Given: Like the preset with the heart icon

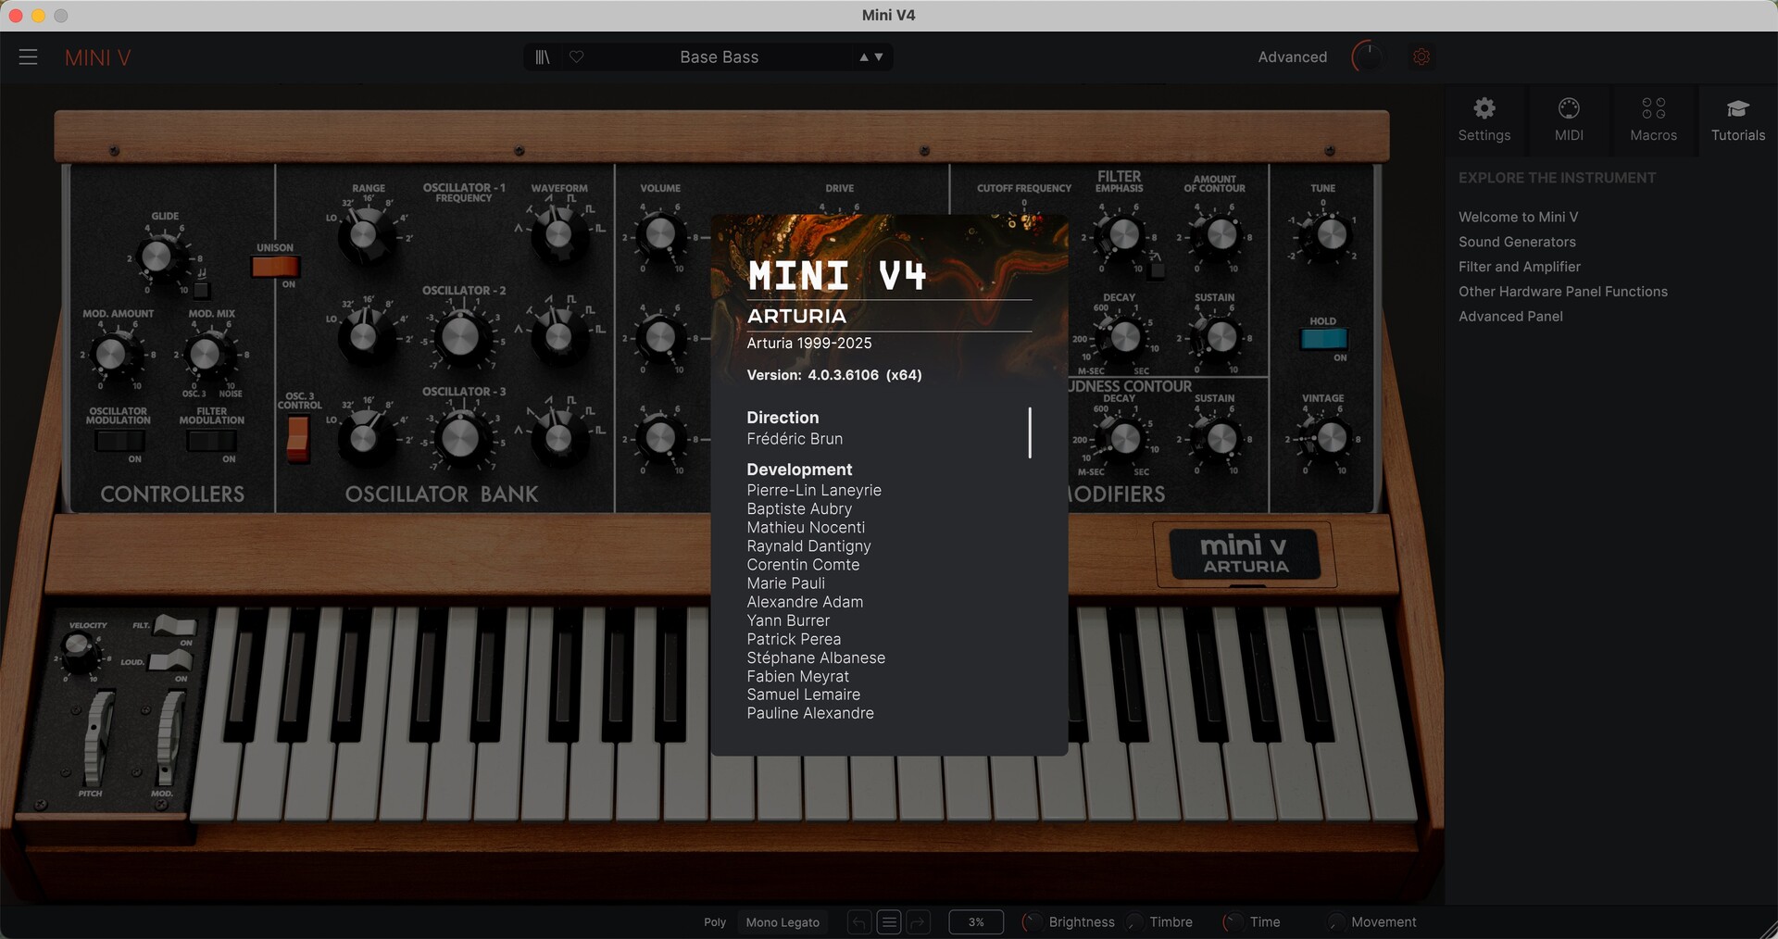Looking at the screenshot, I should coord(576,57).
